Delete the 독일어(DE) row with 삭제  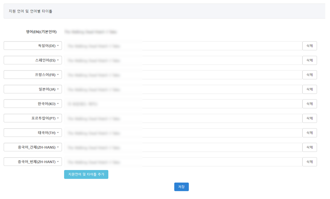[310, 46]
